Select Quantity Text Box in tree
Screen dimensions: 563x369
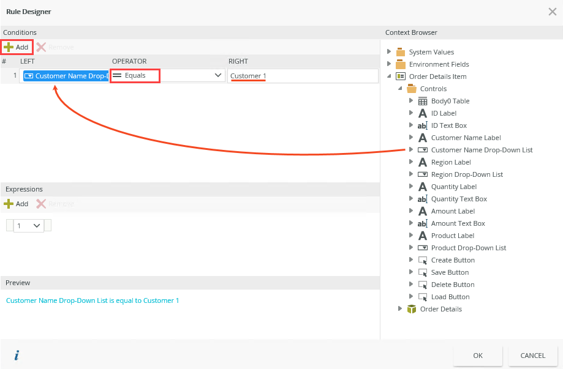tap(459, 199)
